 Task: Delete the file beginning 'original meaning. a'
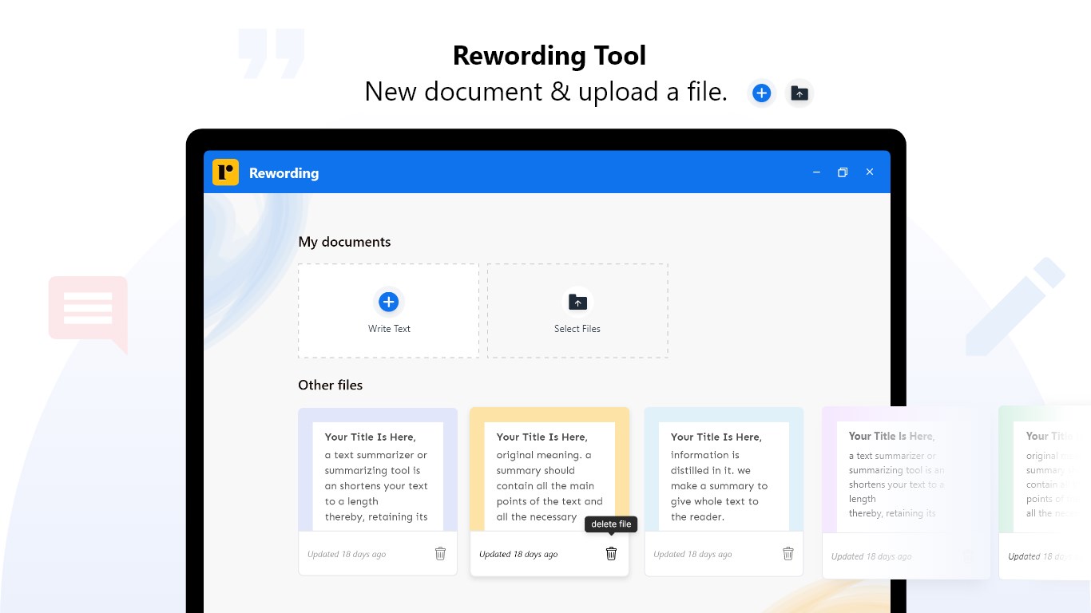(611, 553)
